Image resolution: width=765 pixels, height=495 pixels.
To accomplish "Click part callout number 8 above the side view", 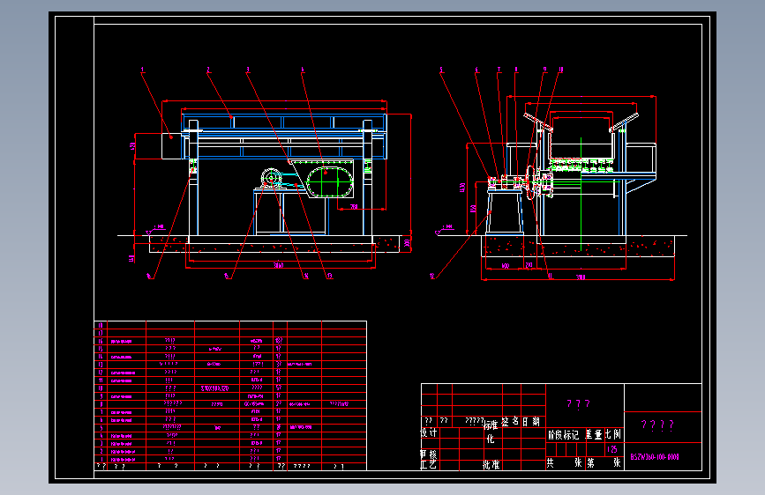I will click(x=516, y=70).
